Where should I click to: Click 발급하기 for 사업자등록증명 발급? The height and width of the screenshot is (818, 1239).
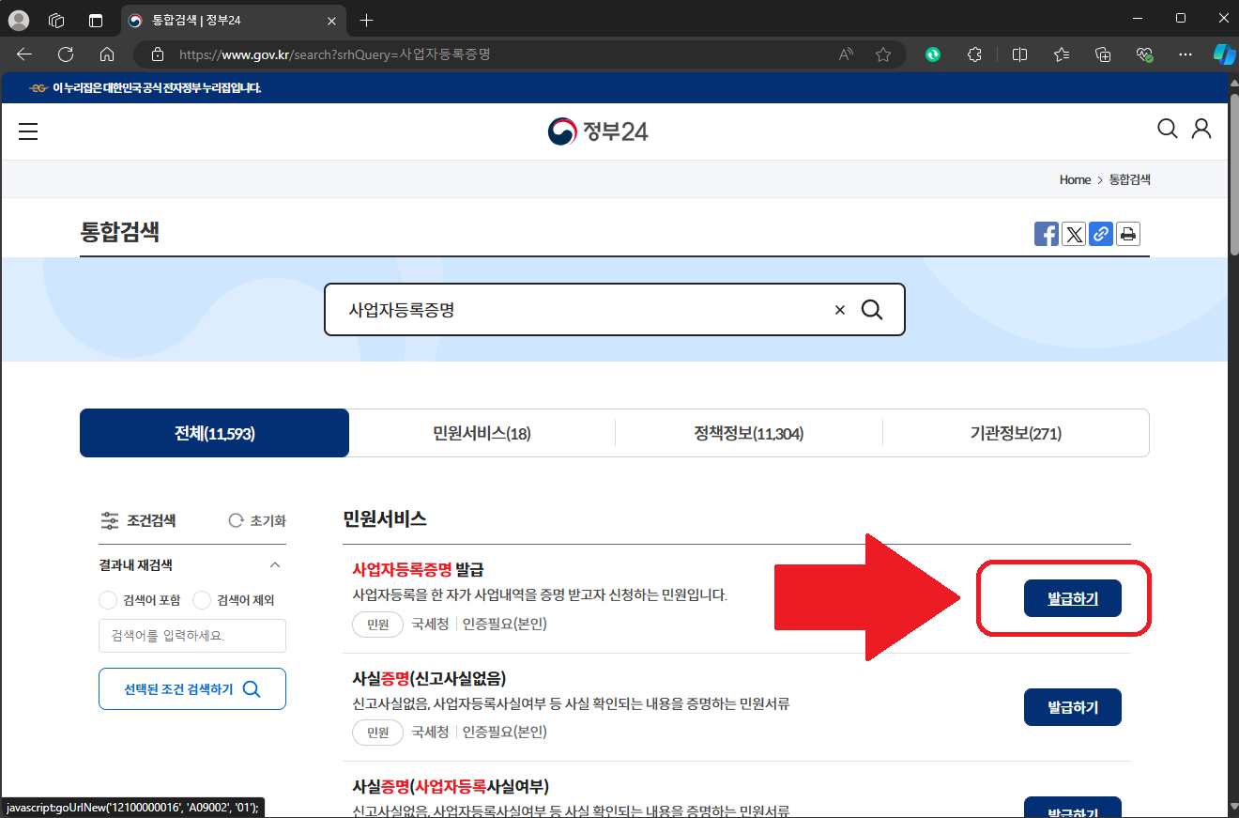[x=1073, y=598]
